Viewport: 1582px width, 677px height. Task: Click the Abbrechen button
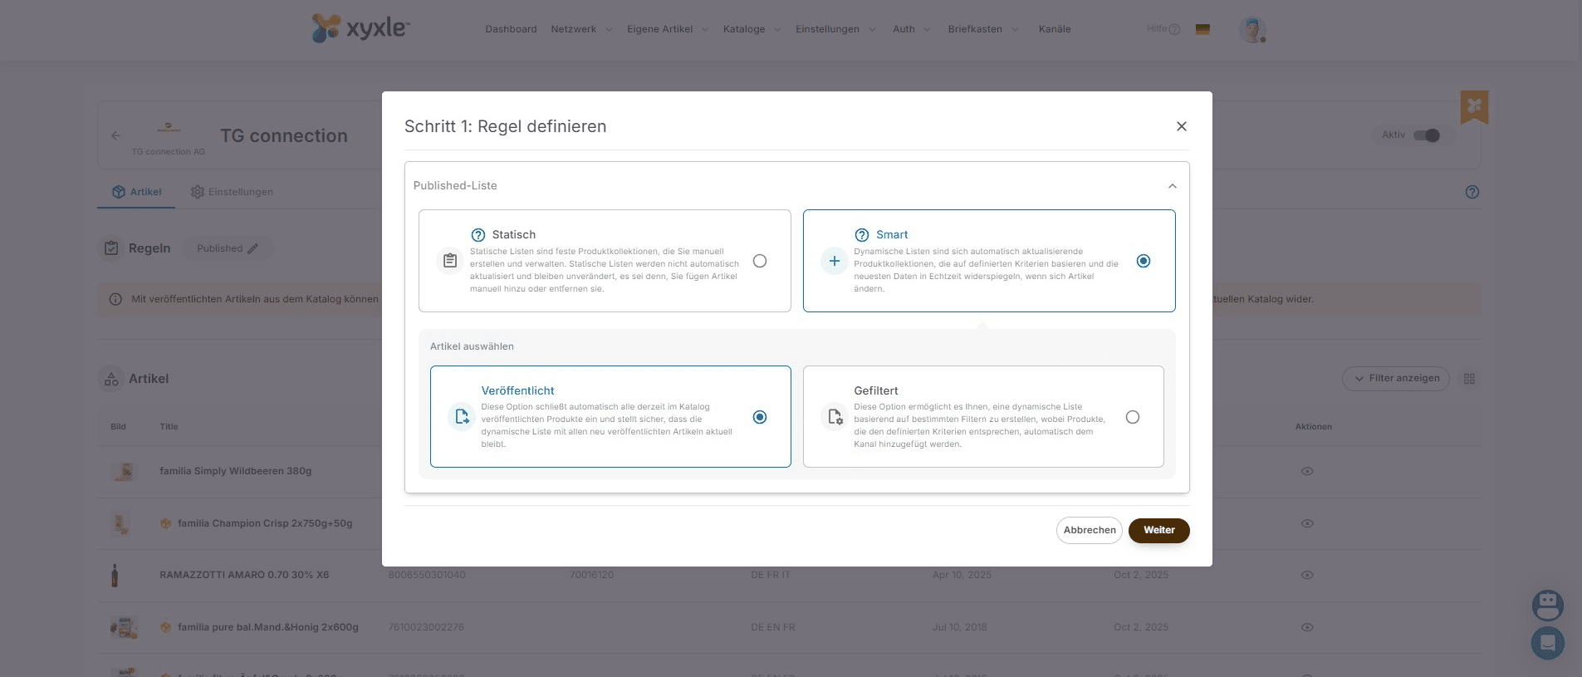(x=1089, y=530)
